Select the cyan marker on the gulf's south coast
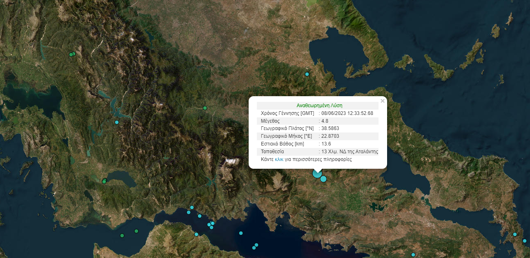This screenshot has width=530, height=258. click(196, 234)
